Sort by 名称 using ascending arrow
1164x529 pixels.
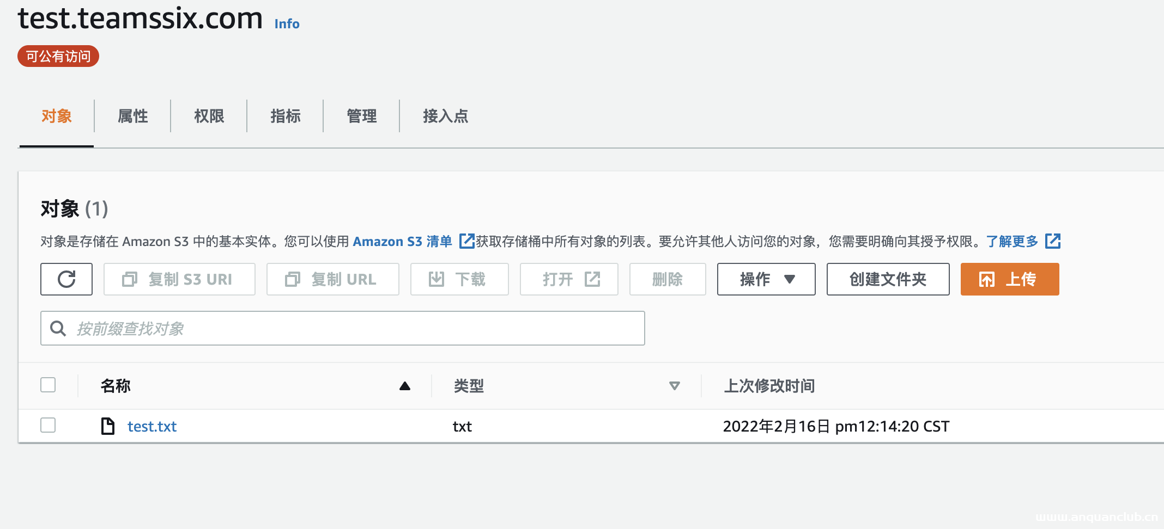(404, 386)
